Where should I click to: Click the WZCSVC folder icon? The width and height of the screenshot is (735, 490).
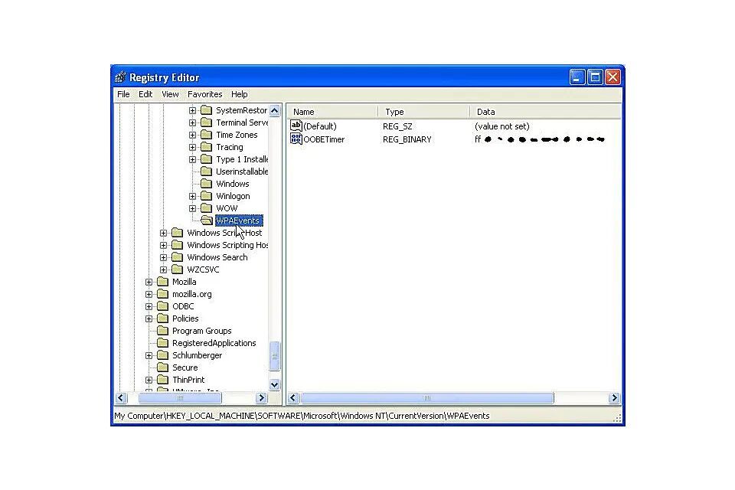(177, 269)
